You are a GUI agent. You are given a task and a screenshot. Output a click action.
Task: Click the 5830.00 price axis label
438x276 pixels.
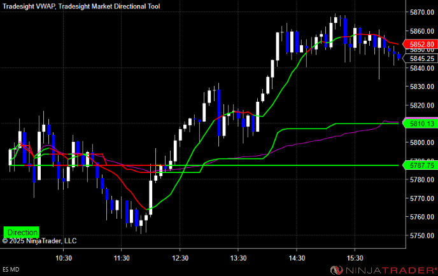pyautogui.click(x=422, y=86)
